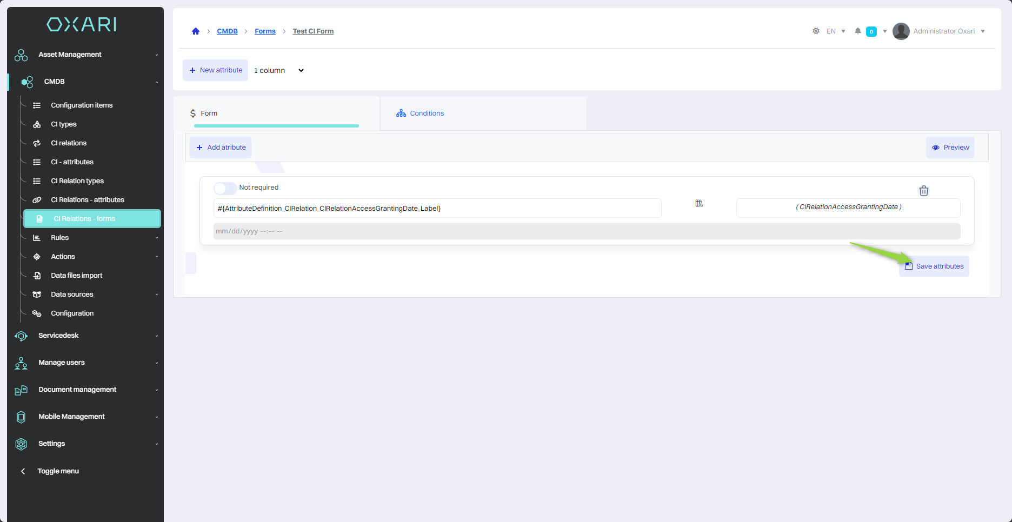Screen dimensions: 1012x522
Task: Open the 1 column layout dropdown
Action: (x=279, y=71)
